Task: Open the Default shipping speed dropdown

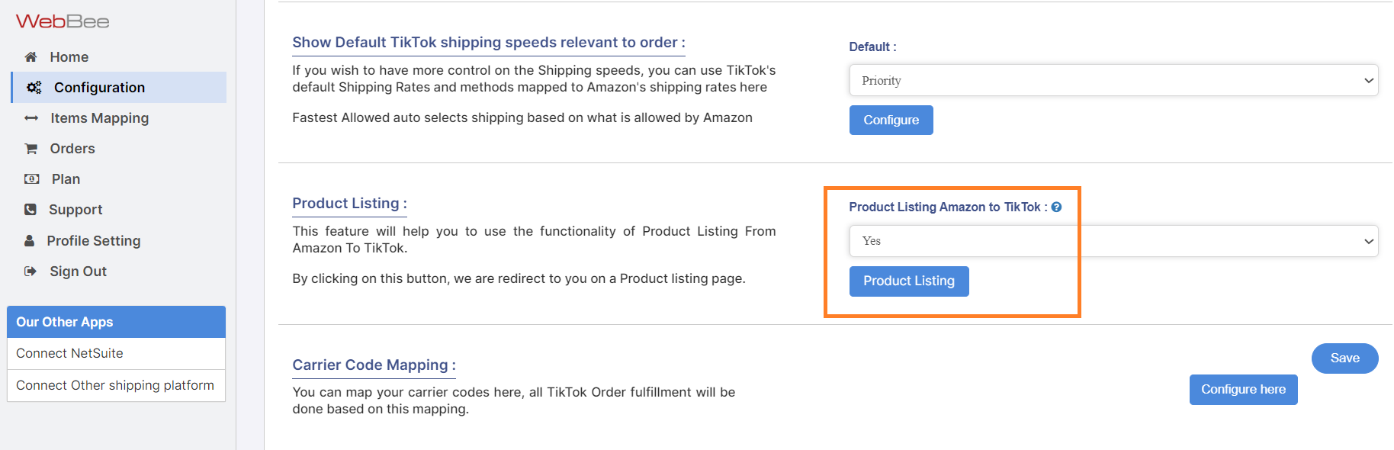Action: [x=1113, y=80]
